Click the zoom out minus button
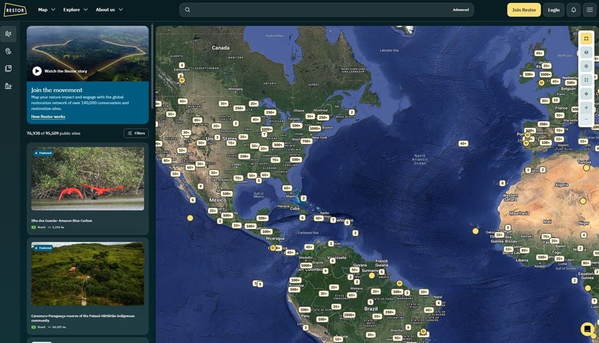The height and width of the screenshot is (343, 599). coord(586,119)
